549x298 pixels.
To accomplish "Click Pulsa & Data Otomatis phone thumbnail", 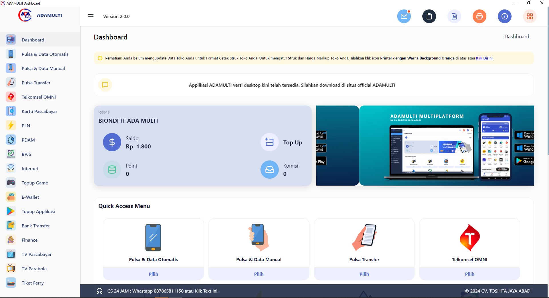I will pos(153,238).
